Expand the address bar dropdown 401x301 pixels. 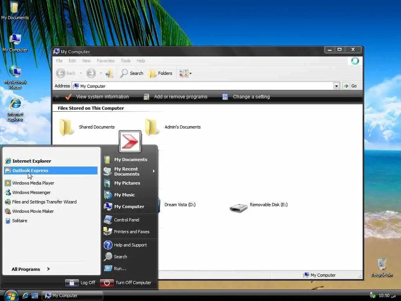click(x=336, y=86)
